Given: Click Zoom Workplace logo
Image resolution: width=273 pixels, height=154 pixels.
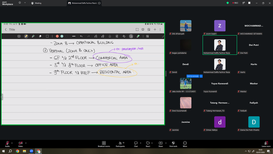Looking at the screenshot, I should tap(8, 3).
